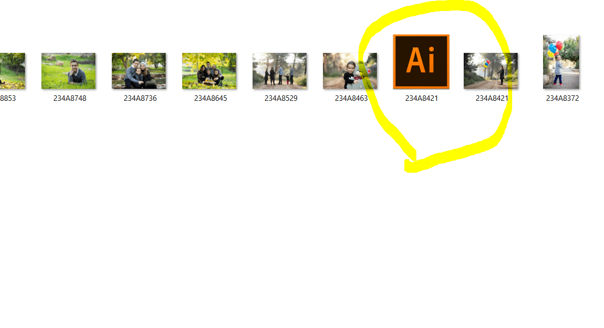604x328 pixels.
Task: Select the 234A8463 child with teddy thumbnail
Action: tap(350, 71)
